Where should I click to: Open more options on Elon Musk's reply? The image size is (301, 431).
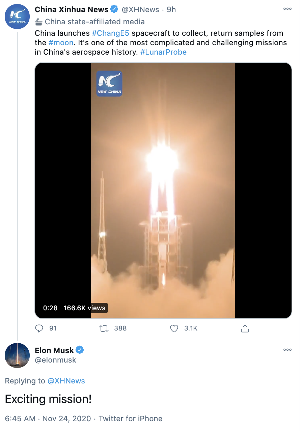(x=288, y=350)
